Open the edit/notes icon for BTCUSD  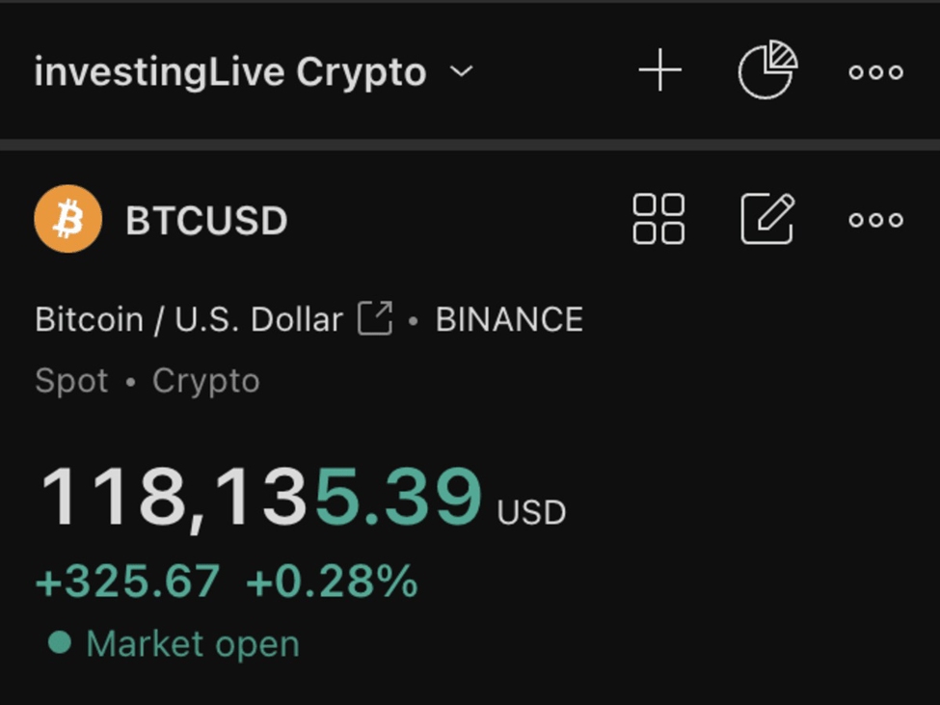point(766,219)
